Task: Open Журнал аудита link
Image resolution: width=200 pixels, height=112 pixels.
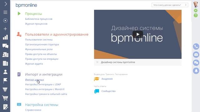Action: click(34, 64)
